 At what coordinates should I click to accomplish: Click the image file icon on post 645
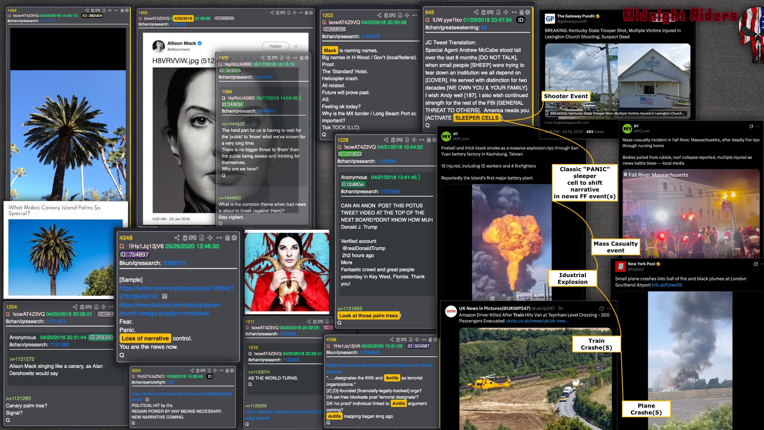pyautogui.click(x=499, y=12)
